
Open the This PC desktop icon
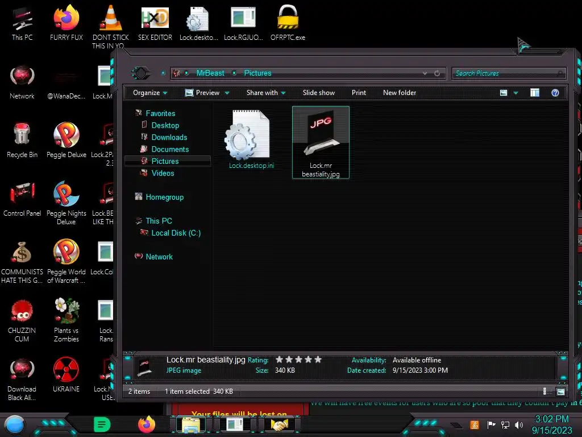coord(22,23)
